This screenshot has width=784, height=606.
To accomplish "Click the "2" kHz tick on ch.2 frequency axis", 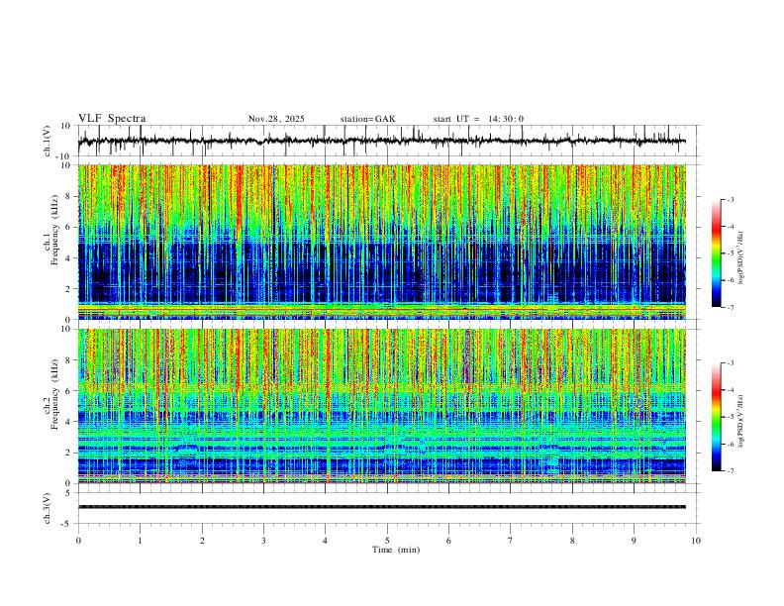I will [x=69, y=453].
